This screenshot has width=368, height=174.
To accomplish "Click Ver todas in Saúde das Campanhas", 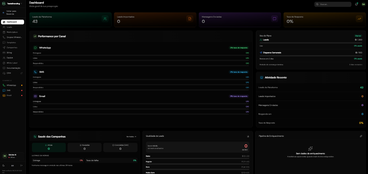I will (131, 136).
